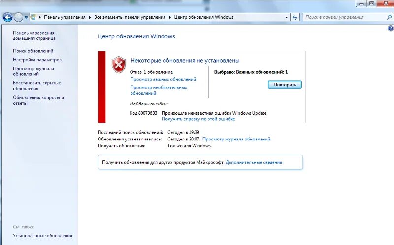Close the Control Panel window
The image size is (394, 245).
pyautogui.click(x=385, y=3)
